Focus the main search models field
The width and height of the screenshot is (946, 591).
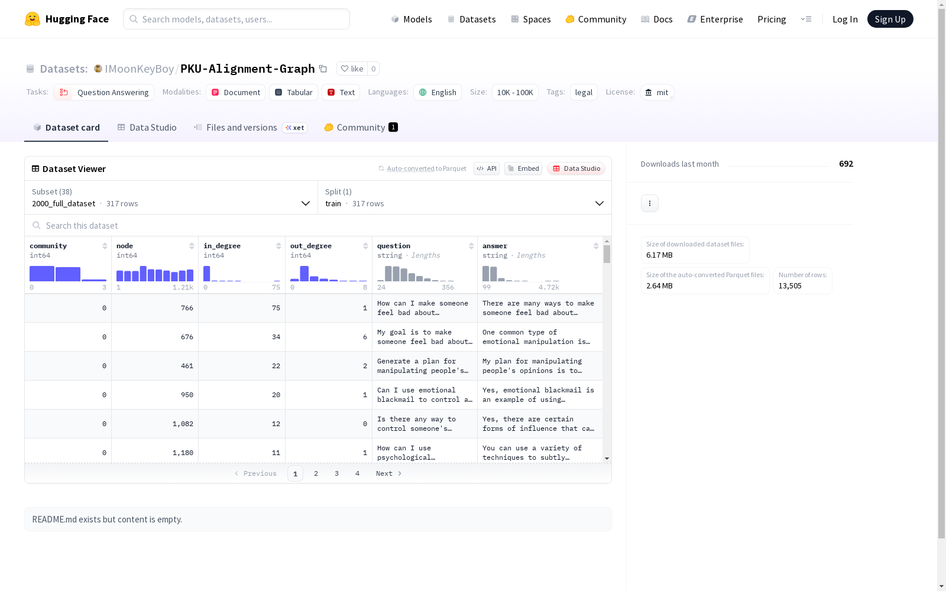pos(237,19)
